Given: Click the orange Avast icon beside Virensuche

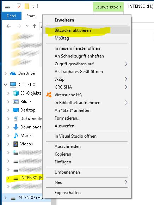Looking at the screenshot, I should [x=49, y=95].
